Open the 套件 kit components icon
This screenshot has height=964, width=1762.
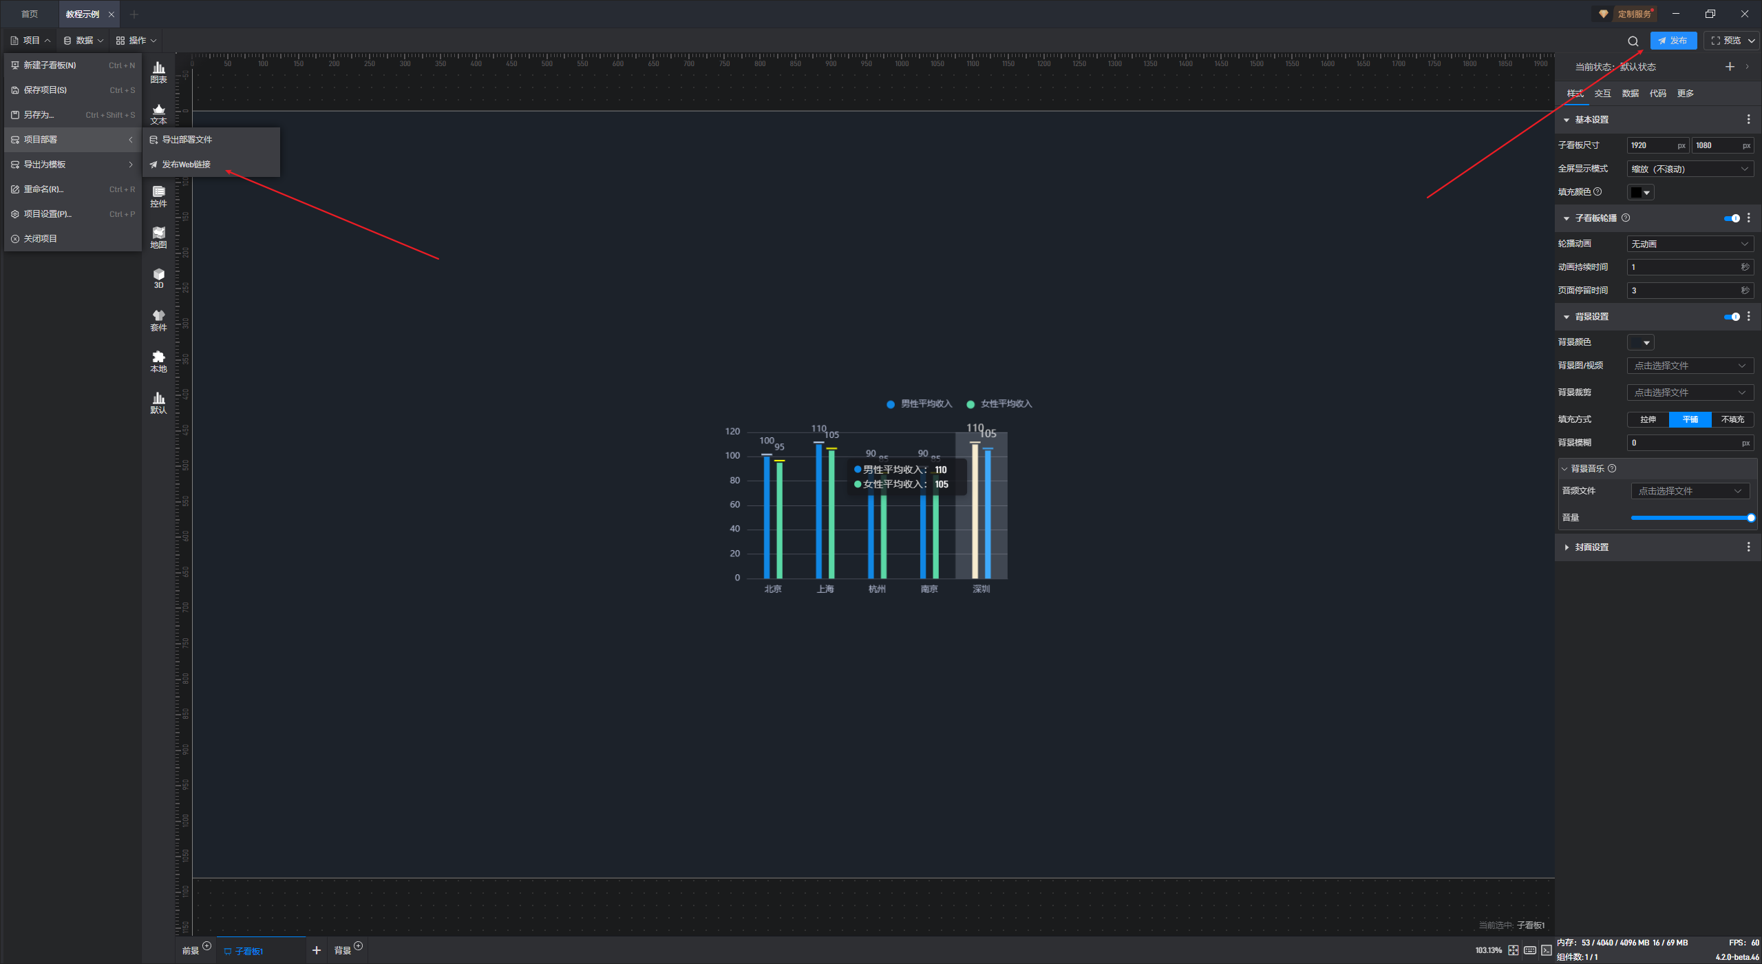[158, 320]
